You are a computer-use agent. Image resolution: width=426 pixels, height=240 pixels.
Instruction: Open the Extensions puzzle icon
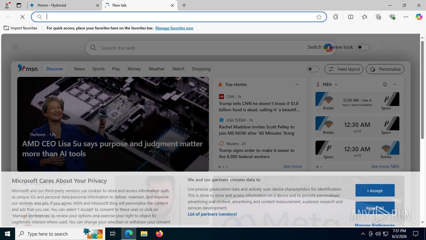(336, 17)
